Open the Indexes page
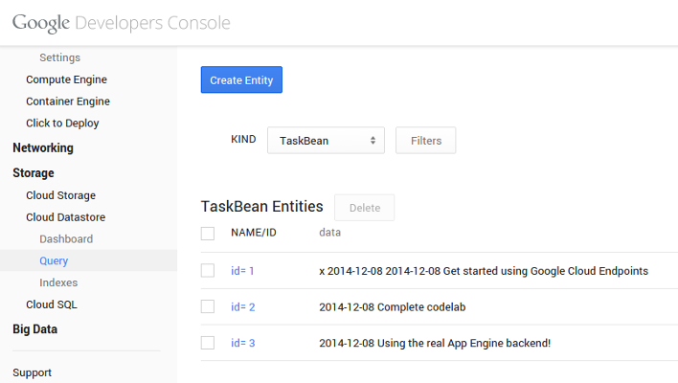Image resolution: width=678 pixels, height=383 pixels. click(x=58, y=282)
